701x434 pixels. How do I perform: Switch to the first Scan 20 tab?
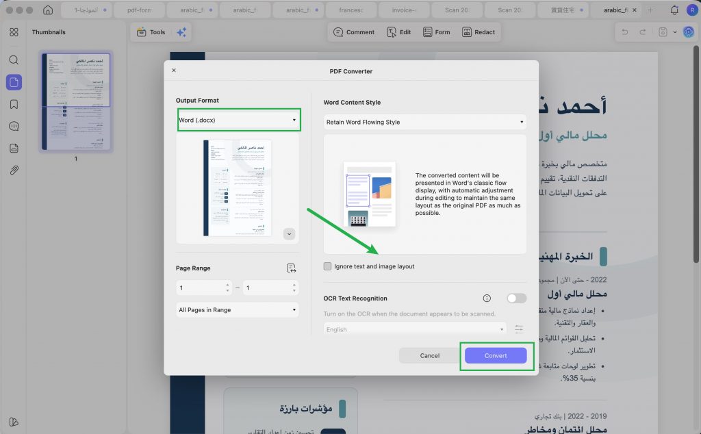tap(457, 10)
